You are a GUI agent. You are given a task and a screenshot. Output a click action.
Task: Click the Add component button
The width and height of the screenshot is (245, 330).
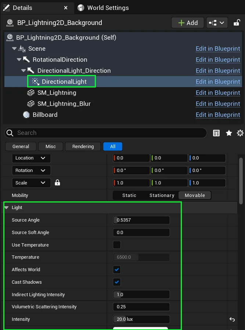[188, 23]
